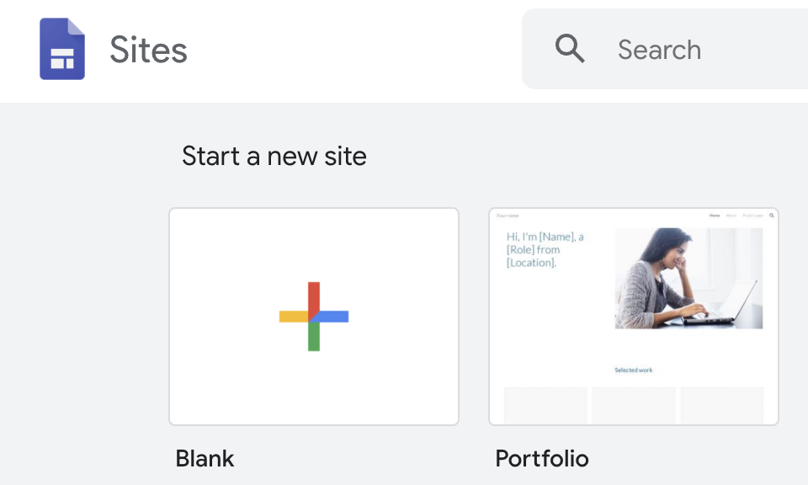Click "Project pages" in Portfolio preview navigation
Screen dimensions: 808x485
(752, 216)
